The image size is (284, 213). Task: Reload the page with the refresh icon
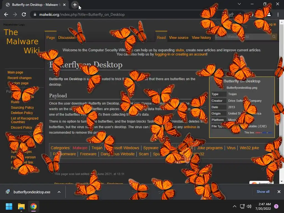[x=24, y=14]
